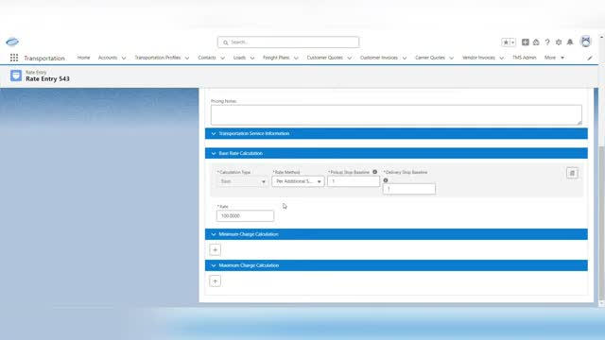Open the Transportation Profiles tab
Image resolution: width=605 pixels, height=340 pixels.
(158, 58)
